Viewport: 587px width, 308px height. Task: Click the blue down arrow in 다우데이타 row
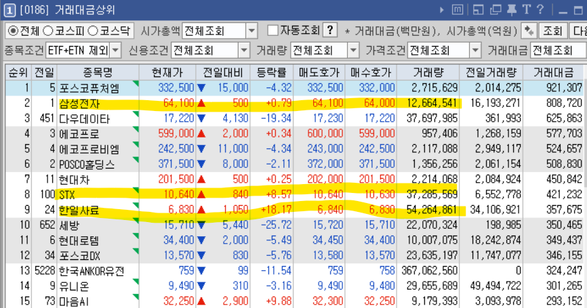[201, 118]
